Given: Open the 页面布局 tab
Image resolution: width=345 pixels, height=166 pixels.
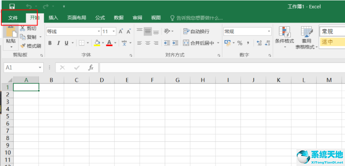Looking at the screenshot, I should click(77, 18).
